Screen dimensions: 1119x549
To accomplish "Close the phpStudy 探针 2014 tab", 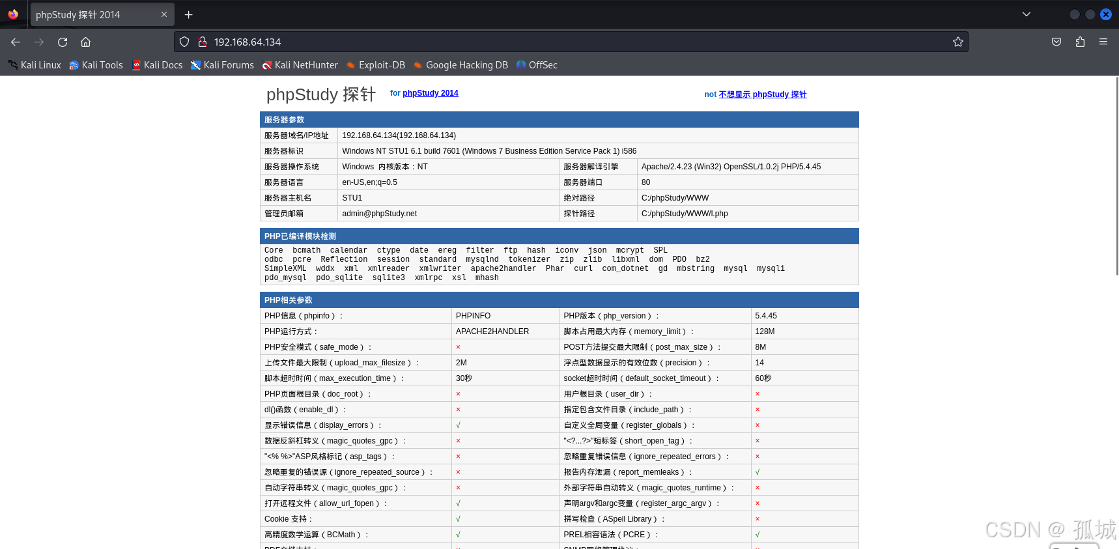I will pos(163,14).
